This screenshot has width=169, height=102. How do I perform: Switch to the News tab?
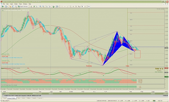click(19, 98)
